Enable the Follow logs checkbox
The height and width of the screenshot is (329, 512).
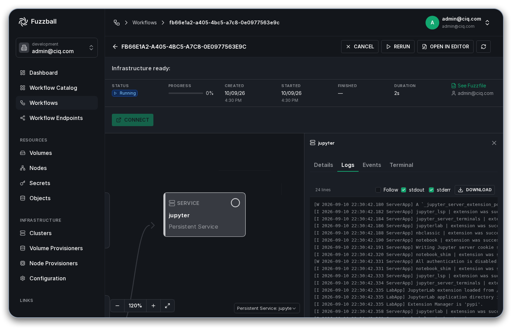(x=378, y=190)
